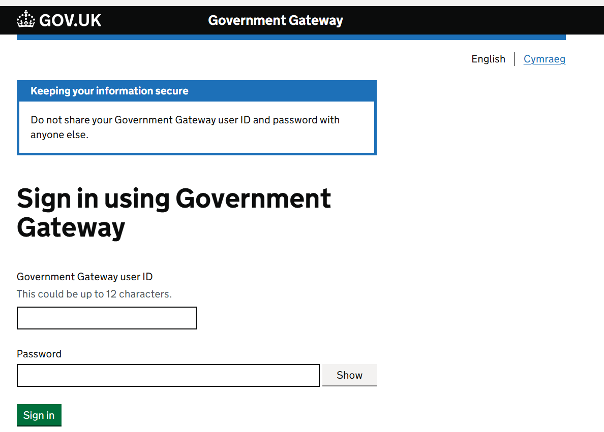Select English as the language
Image resolution: width=604 pixels, height=432 pixels.
coord(488,59)
